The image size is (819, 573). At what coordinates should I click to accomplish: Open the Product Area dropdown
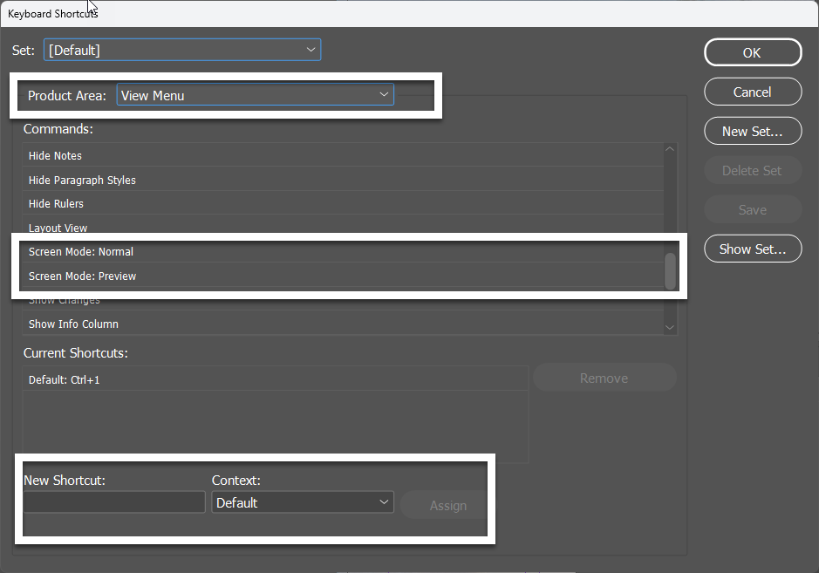255,94
